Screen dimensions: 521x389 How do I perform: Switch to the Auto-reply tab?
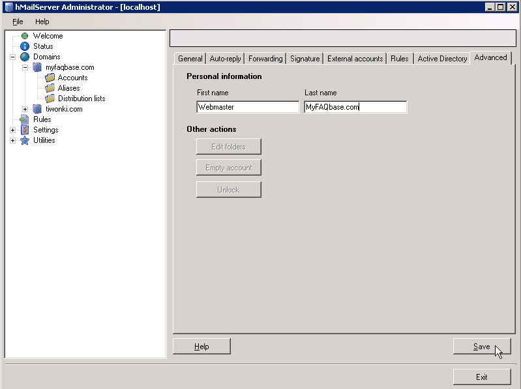(x=225, y=59)
